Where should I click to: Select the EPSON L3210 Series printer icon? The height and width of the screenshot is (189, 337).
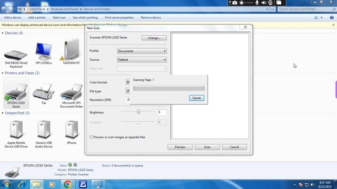[x=16, y=92]
